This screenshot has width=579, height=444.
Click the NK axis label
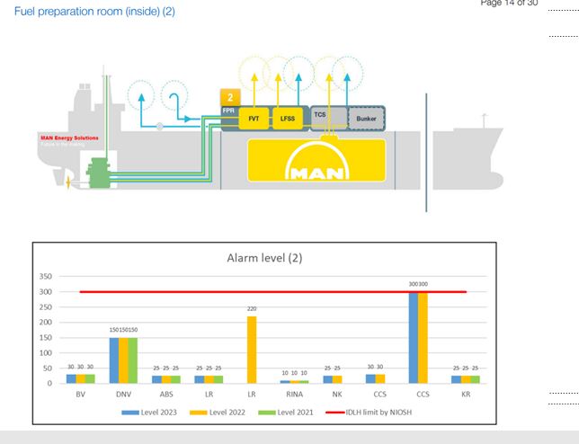pyautogui.click(x=337, y=395)
